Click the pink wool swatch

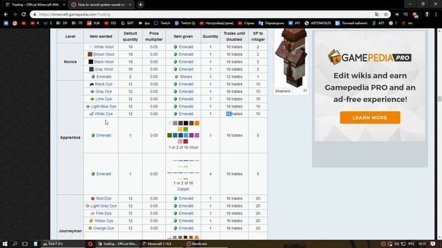pyautogui.click(x=180, y=141)
